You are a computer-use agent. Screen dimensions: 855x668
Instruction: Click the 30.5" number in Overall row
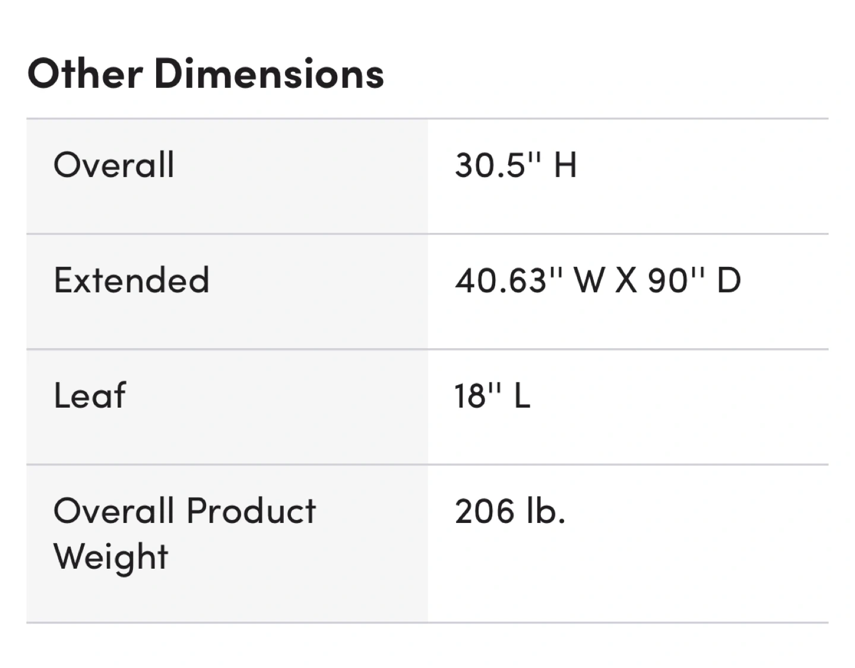coord(499,165)
